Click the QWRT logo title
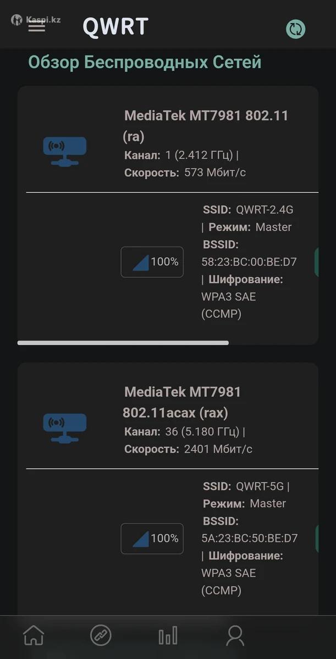Image resolution: width=336 pixels, height=659 pixels. click(x=115, y=26)
